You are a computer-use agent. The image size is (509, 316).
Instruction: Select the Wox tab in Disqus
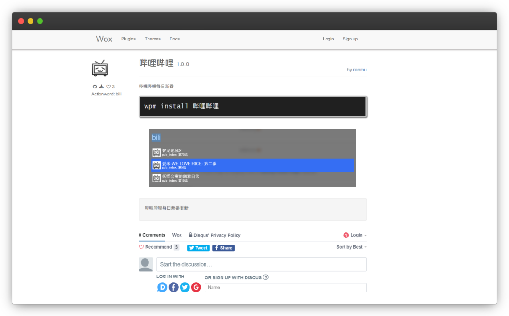pyautogui.click(x=177, y=235)
